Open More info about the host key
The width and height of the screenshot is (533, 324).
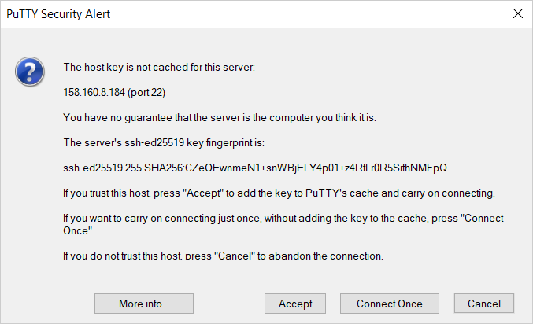click(143, 304)
